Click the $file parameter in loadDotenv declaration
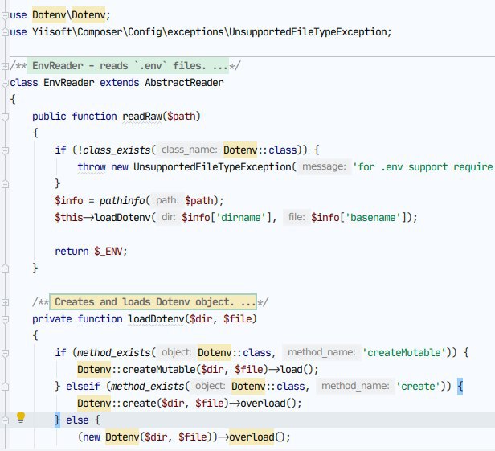Image resolution: width=495 pixels, height=451 pixels. coord(237,319)
